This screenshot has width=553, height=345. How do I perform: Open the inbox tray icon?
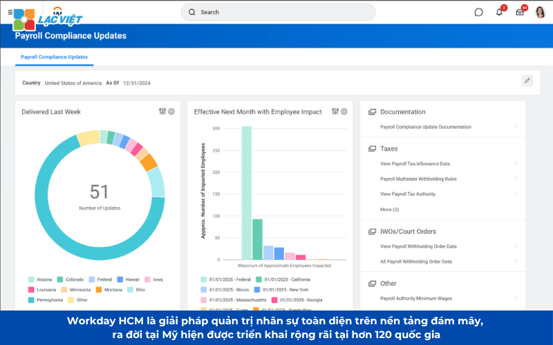[x=520, y=12]
